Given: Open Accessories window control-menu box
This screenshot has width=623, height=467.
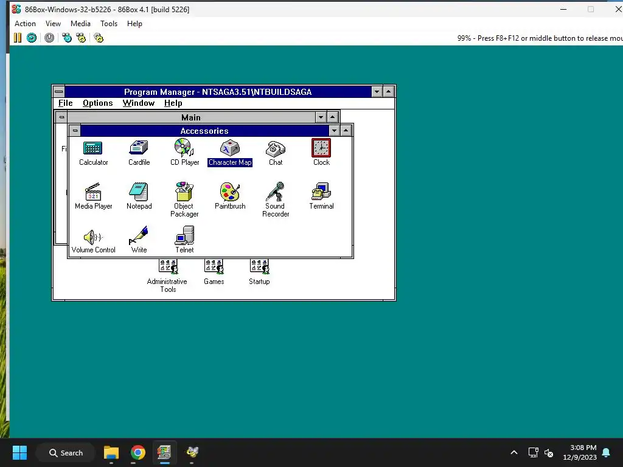Looking at the screenshot, I should (75, 131).
